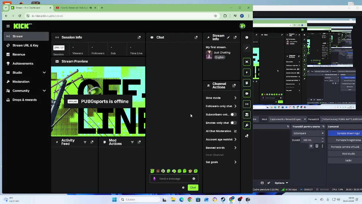362x204 pixels.
Task: Open the Options dropdown in OBS
Action: click(281, 183)
